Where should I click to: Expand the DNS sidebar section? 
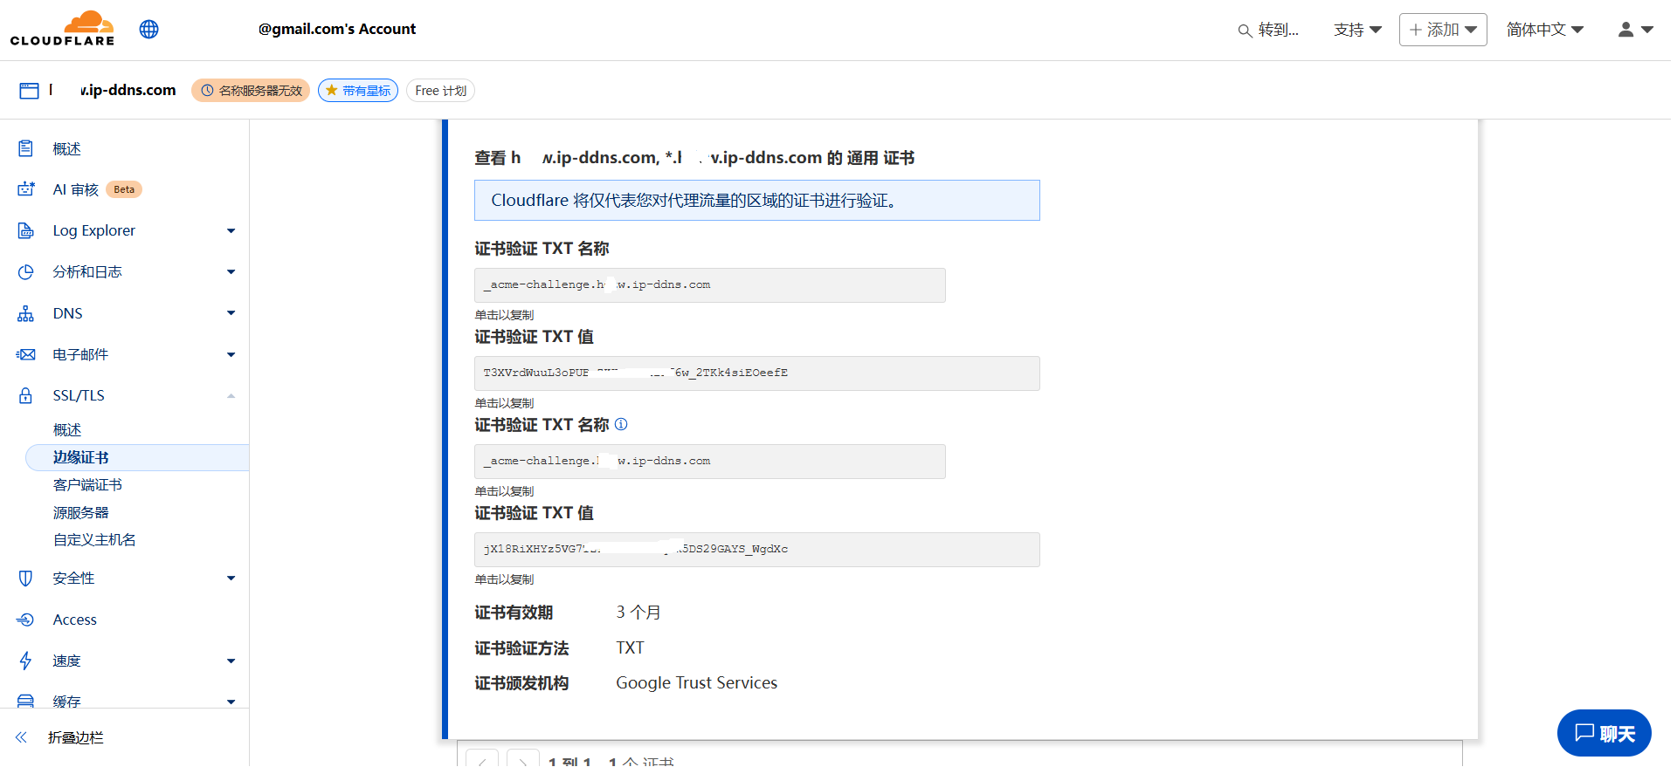click(231, 314)
